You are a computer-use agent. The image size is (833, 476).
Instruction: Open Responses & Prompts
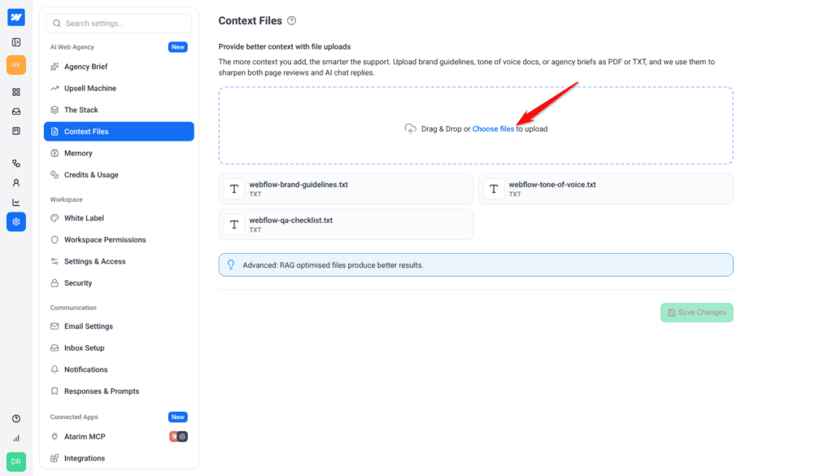[x=119, y=391]
